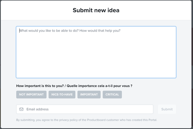Click the "How would that help you?" placeholder
This screenshot has width=193, height=129.
point(100,31)
